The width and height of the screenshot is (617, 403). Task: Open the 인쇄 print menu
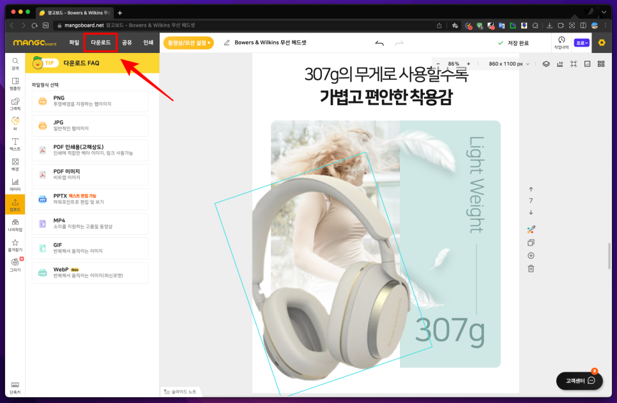pyautogui.click(x=148, y=43)
